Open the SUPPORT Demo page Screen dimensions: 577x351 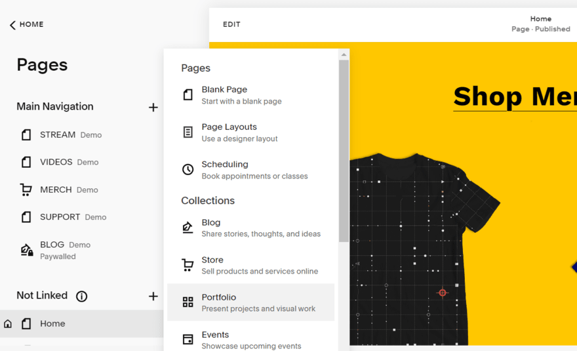click(82, 217)
